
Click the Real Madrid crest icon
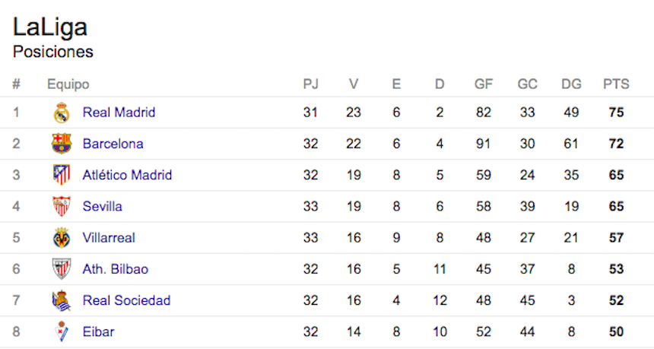(62, 113)
